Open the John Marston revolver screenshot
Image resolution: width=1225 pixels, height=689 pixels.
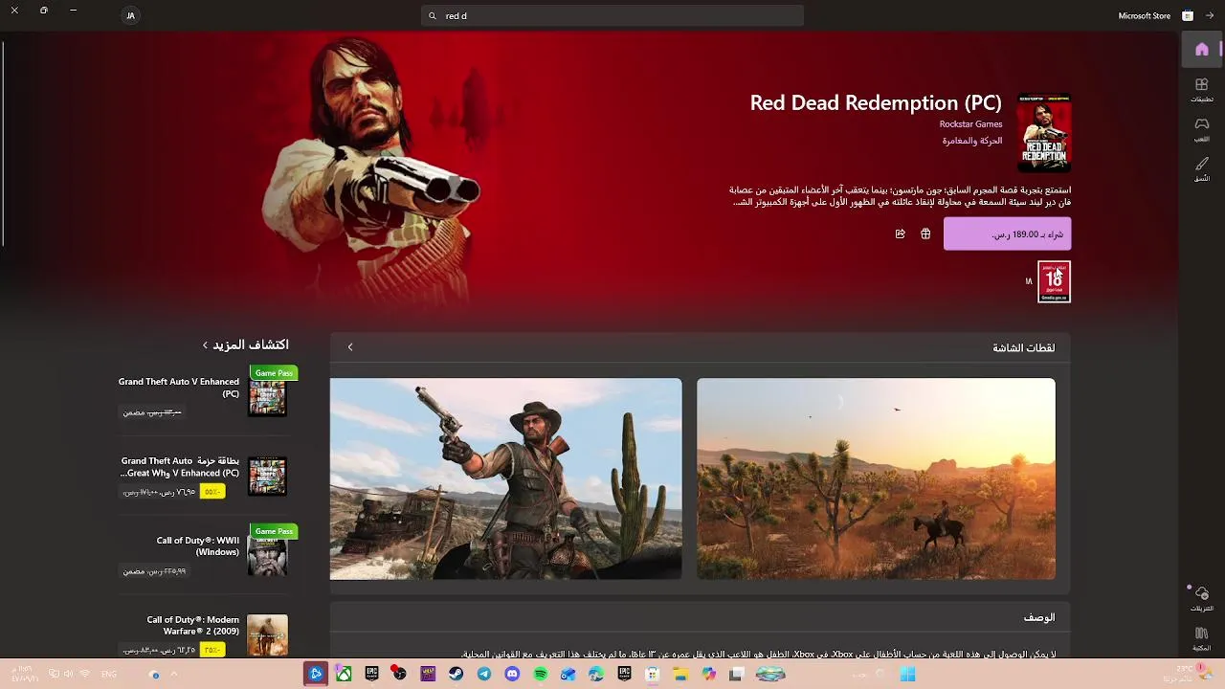click(505, 478)
